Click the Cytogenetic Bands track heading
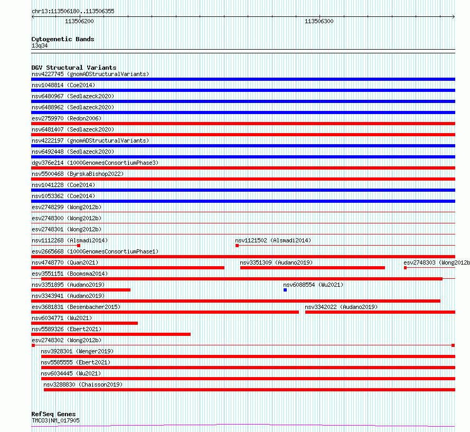Screen dimensions: 470x432 point(63,39)
